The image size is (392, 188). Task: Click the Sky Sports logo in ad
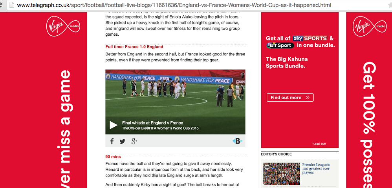click(310, 38)
